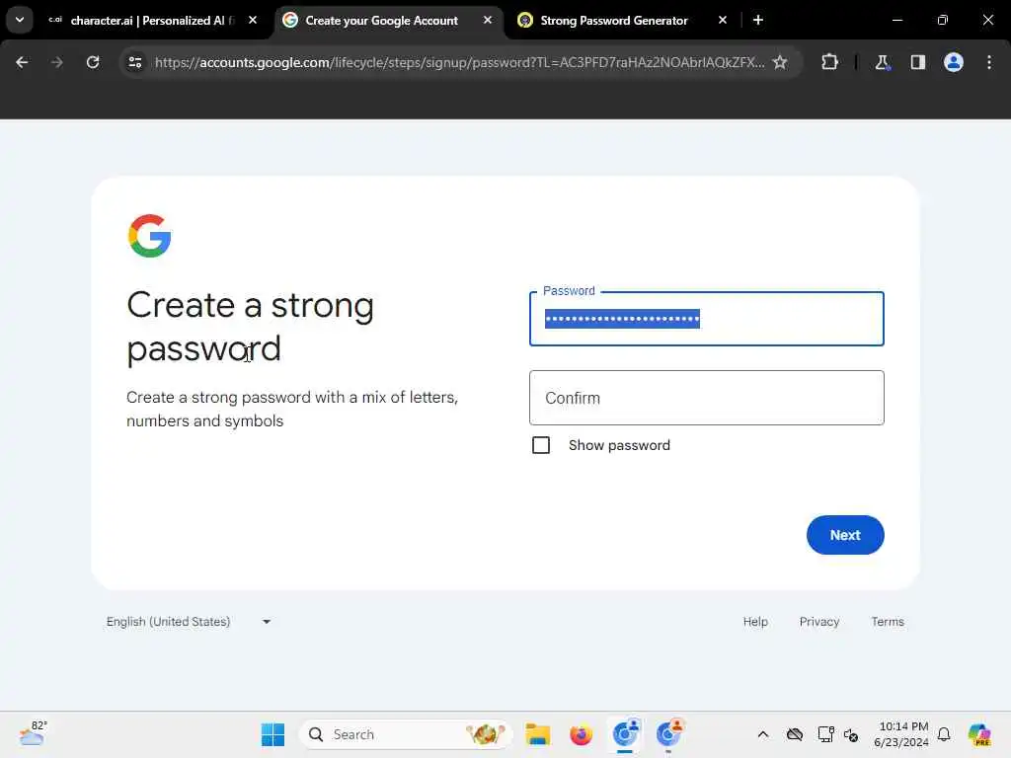
Task: Click the muted volume tray icon
Action: (851, 734)
